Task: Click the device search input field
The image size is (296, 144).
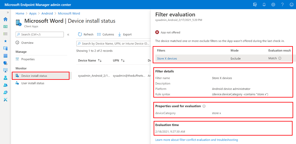Action: (113, 44)
